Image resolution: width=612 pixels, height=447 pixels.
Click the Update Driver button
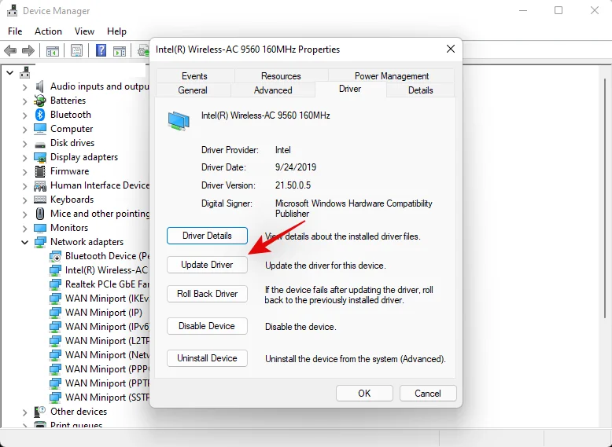click(207, 265)
